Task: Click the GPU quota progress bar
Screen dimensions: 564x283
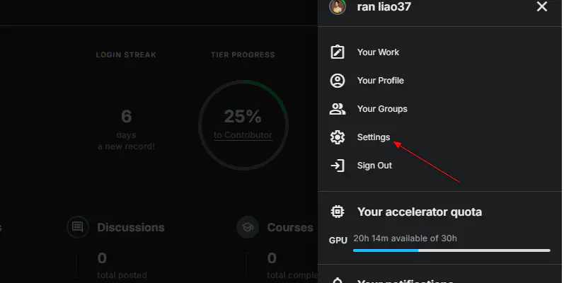Action: pos(451,250)
